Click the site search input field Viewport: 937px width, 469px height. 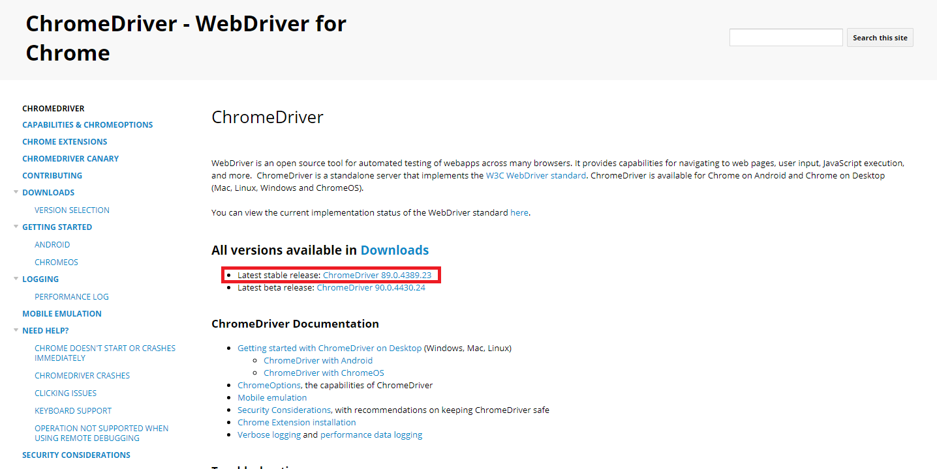click(786, 38)
